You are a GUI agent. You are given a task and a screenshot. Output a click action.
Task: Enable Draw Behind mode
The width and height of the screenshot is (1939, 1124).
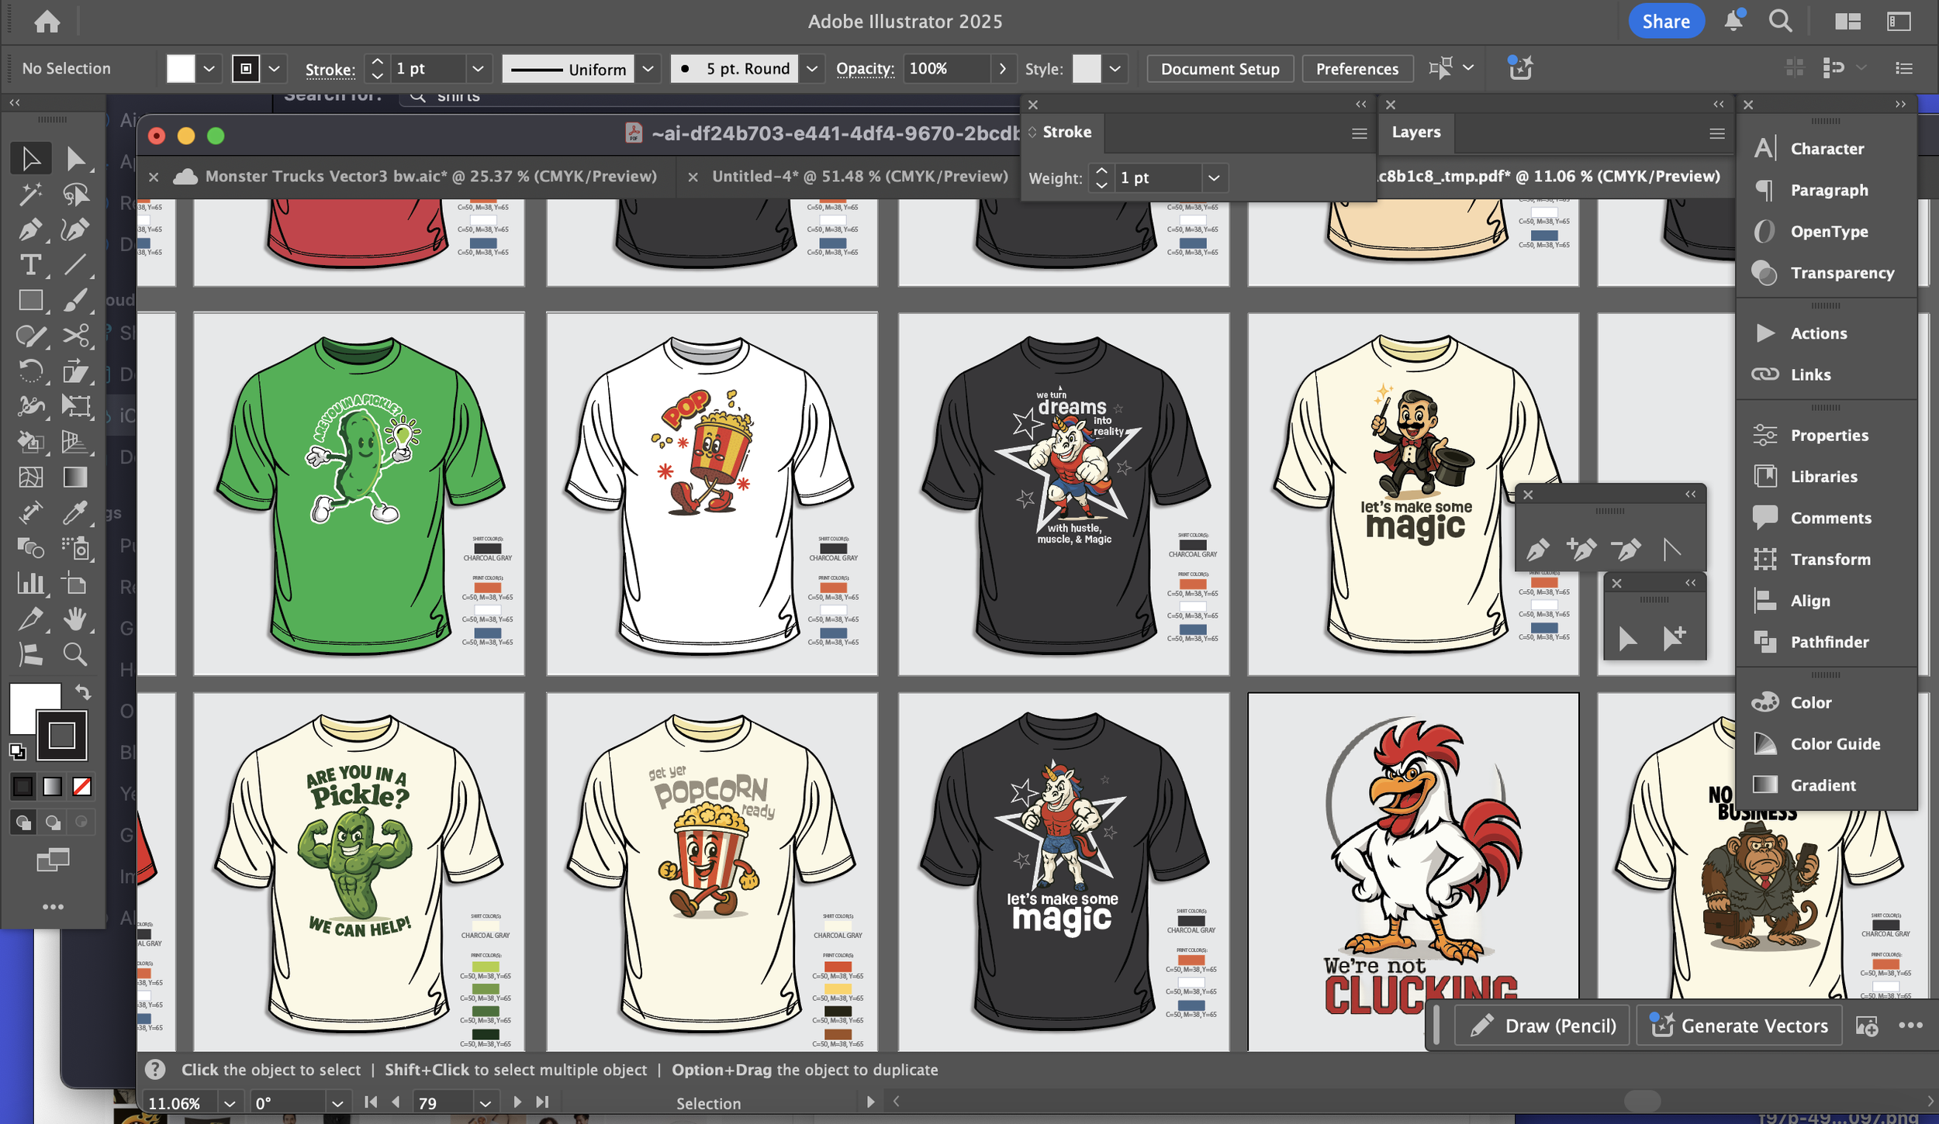pos(53,822)
